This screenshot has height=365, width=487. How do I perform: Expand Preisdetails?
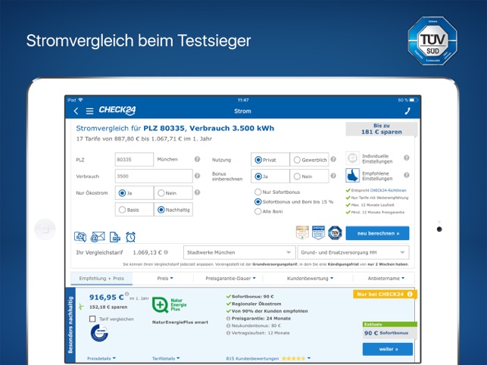[x=101, y=358]
